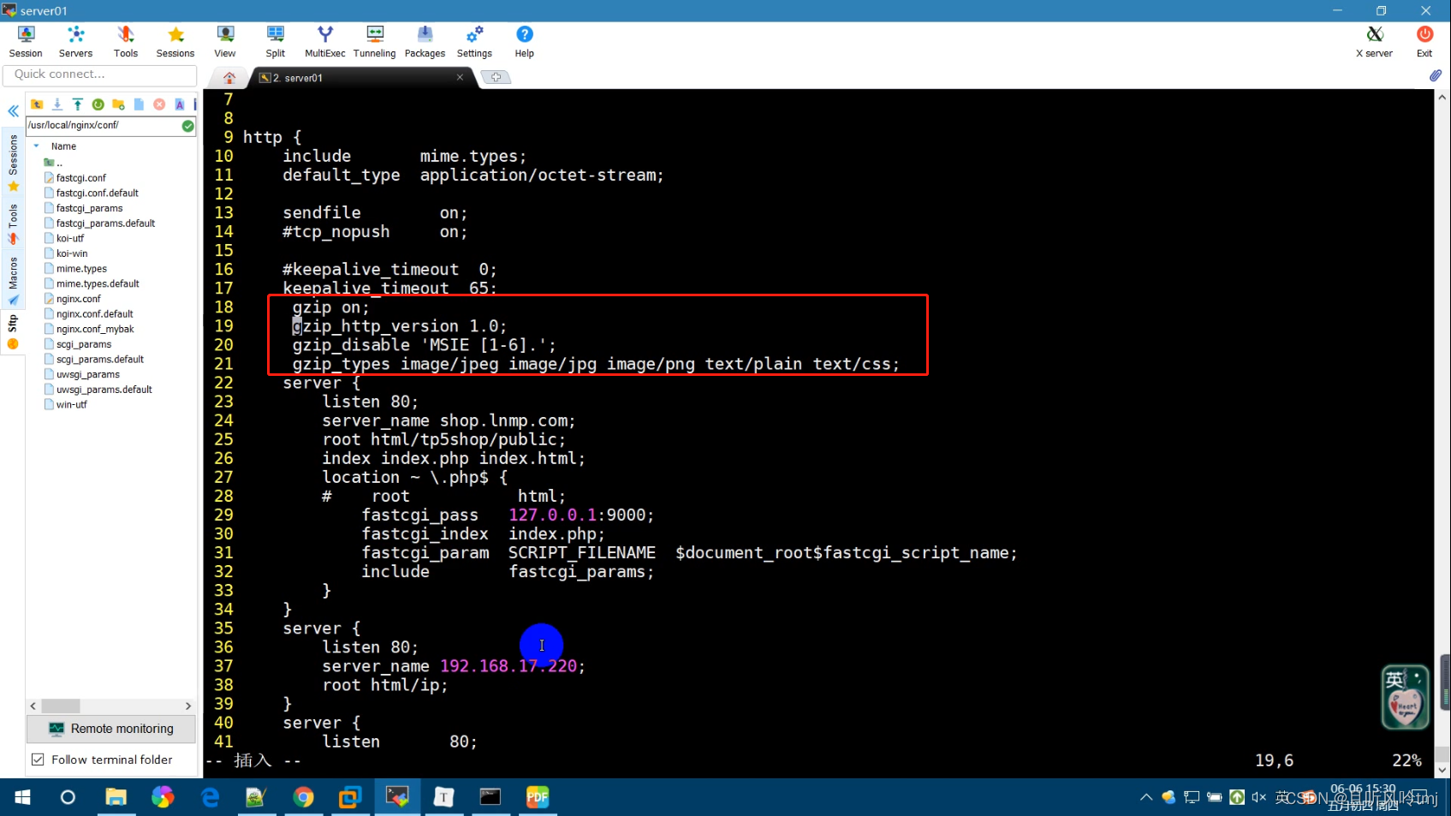The height and width of the screenshot is (816, 1451).
Task: Select the mime.types file
Action: [x=76, y=269]
